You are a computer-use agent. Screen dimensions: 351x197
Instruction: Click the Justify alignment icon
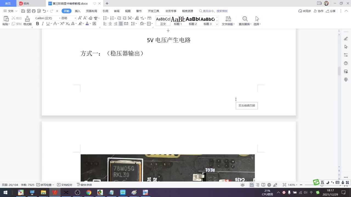pyautogui.click(x=121, y=24)
